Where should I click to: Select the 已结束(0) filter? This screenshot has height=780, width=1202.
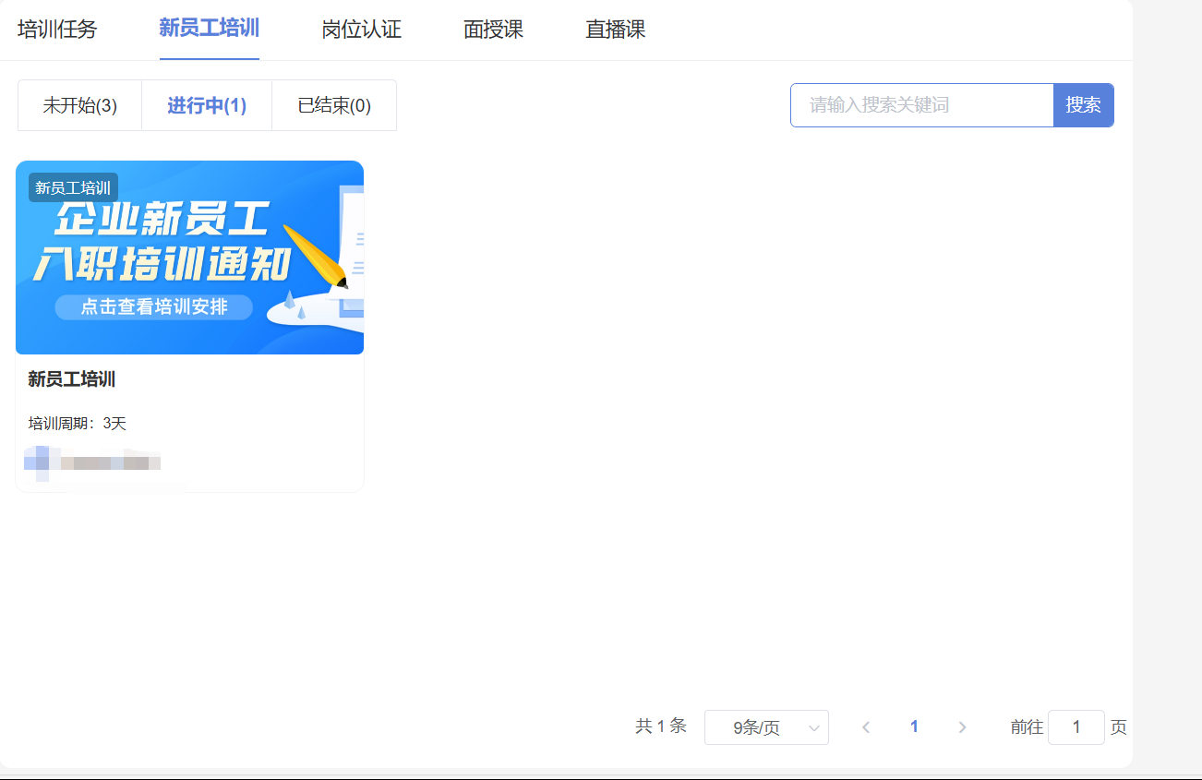click(x=333, y=104)
